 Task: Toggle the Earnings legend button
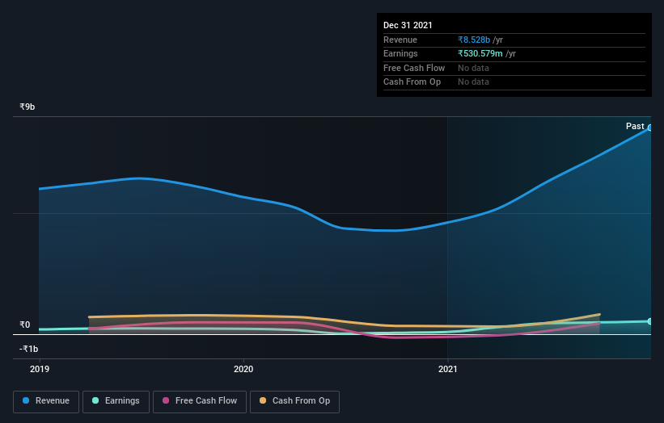pos(116,401)
